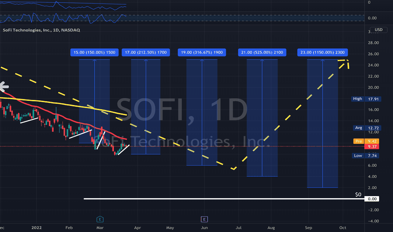Screen dimensions: 393x232
Task: Click the red 9.37 current price tag
Action: pyautogui.click(x=371, y=146)
